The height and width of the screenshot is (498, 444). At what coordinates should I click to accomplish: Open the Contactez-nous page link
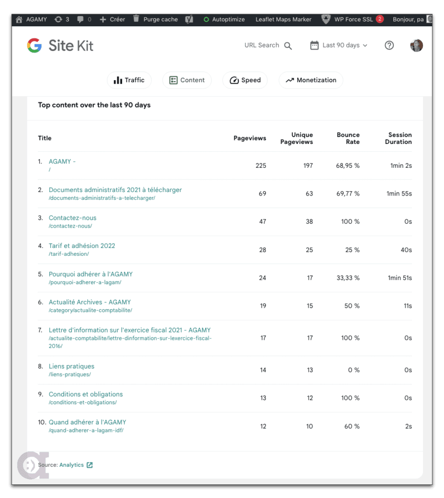coord(72,218)
